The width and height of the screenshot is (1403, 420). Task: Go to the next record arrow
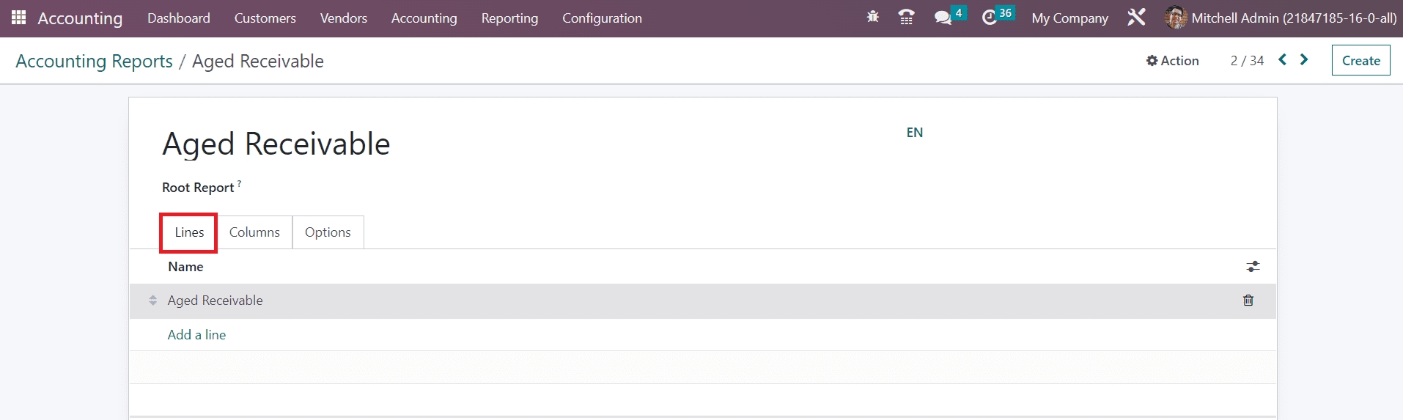pos(1304,60)
